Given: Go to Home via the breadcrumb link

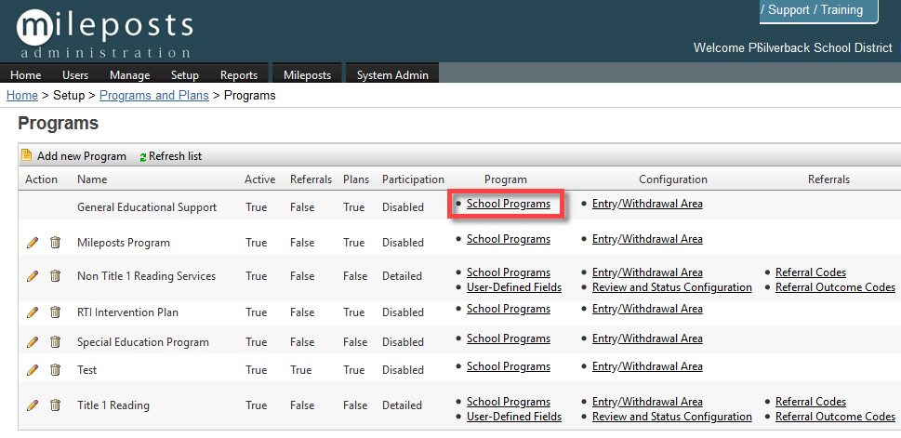Looking at the screenshot, I should pos(21,96).
